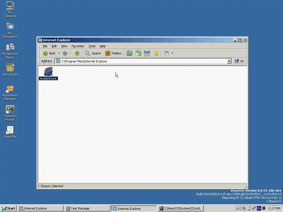Image resolution: width=283 pixels, height=212 pixels.
Task: Open the Tools menu
Action: [x=92, y=46]
